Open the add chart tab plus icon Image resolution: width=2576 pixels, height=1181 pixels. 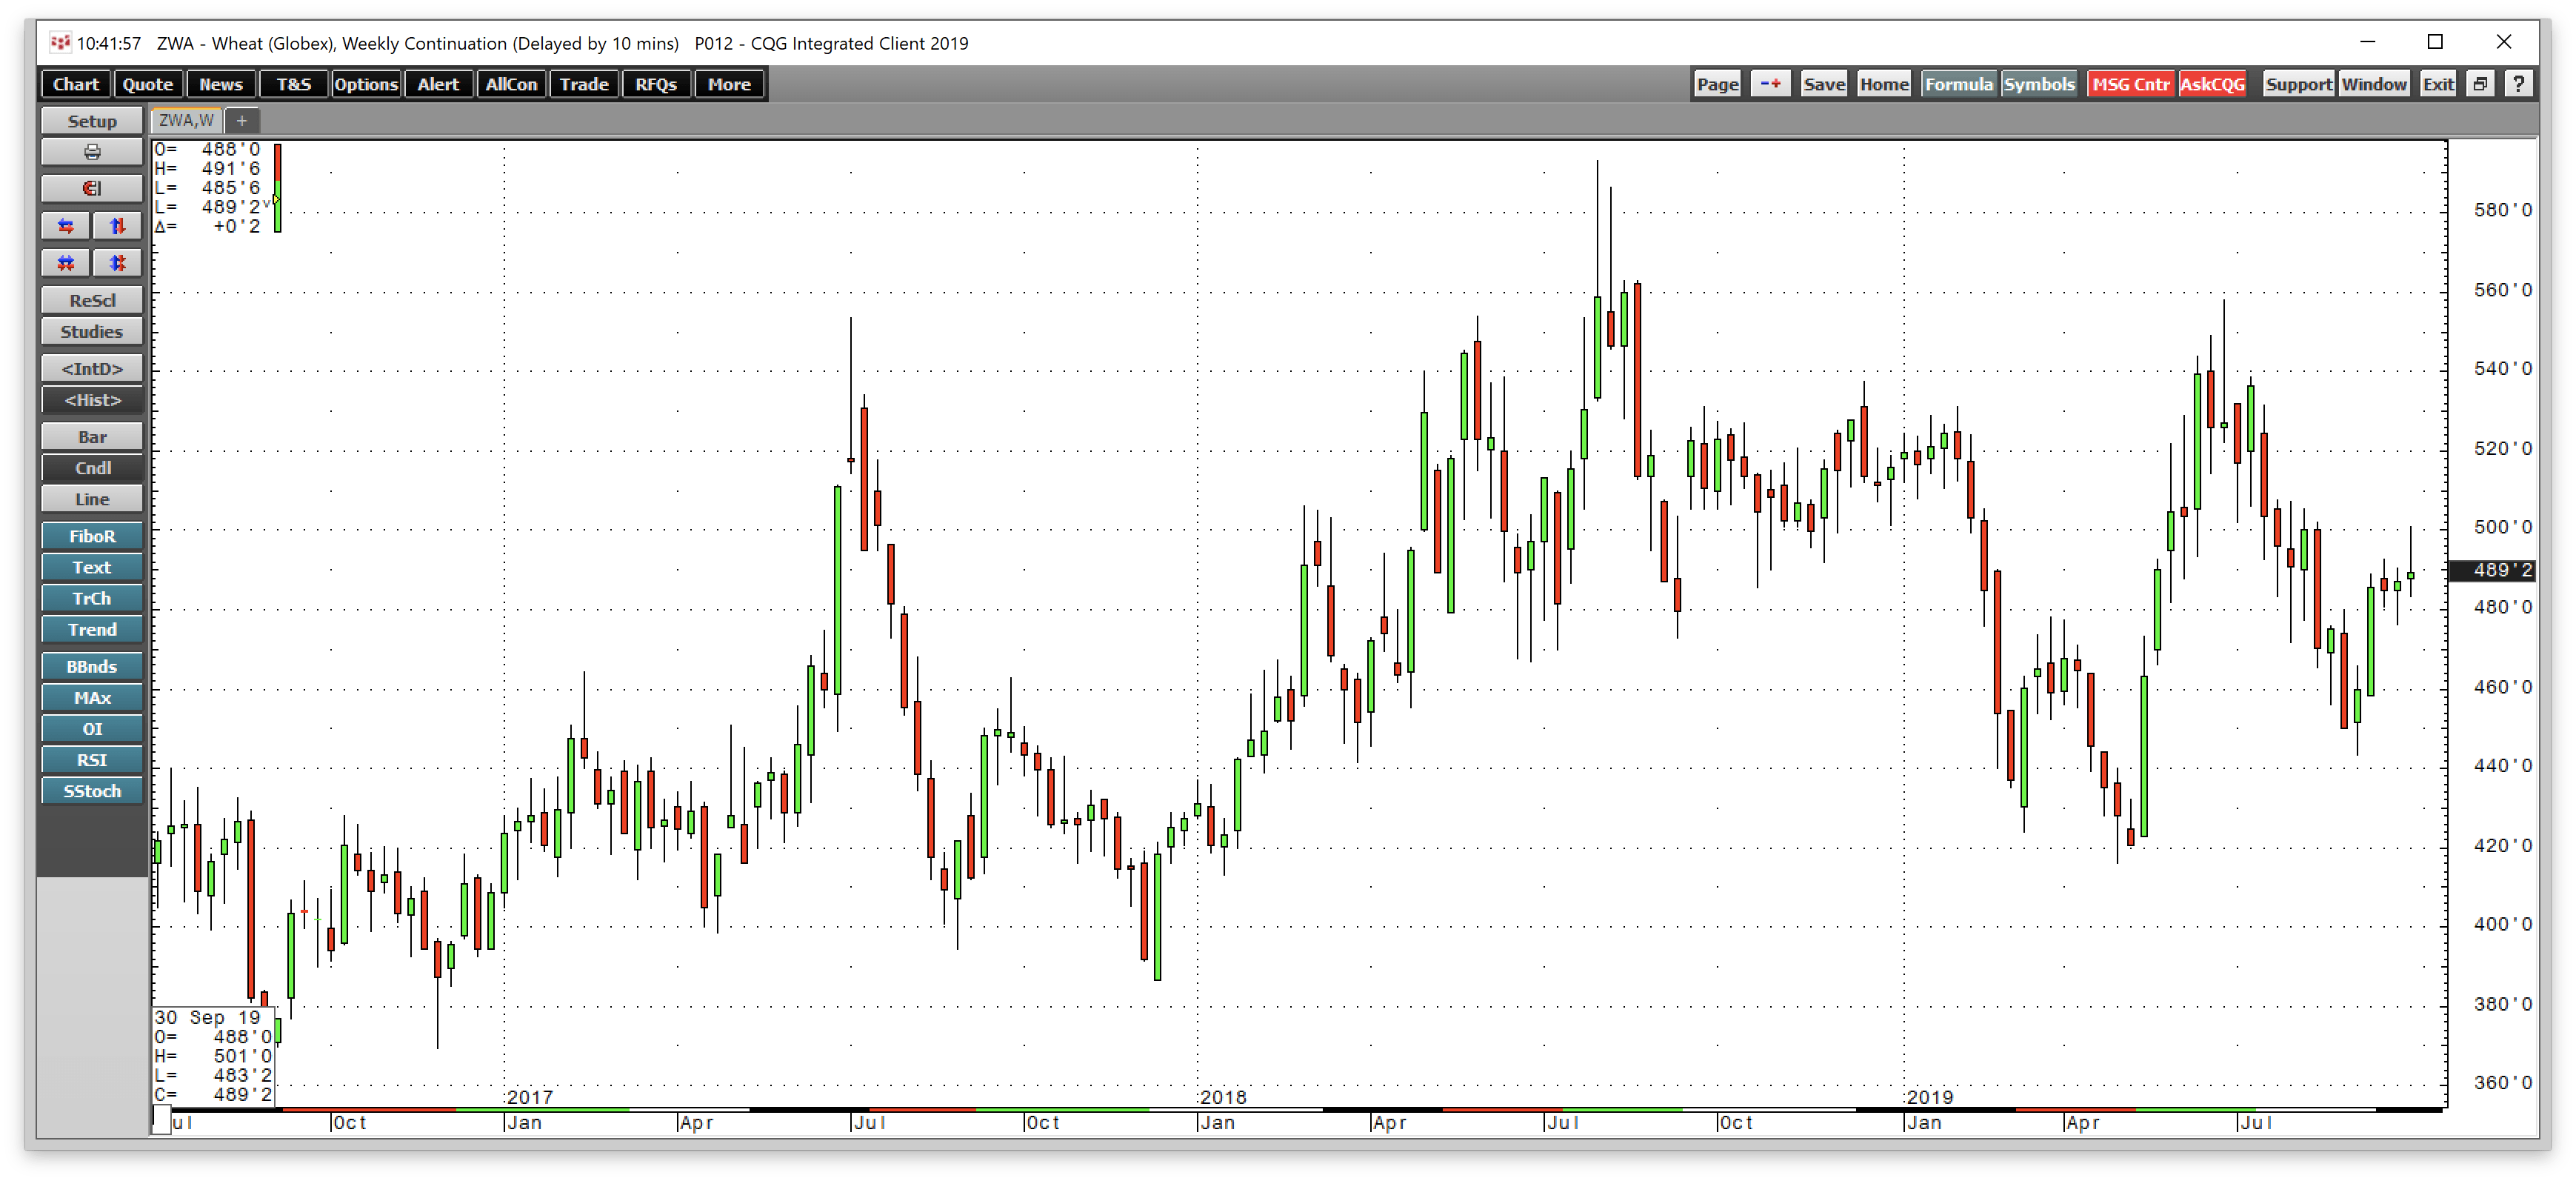point(241,120)
